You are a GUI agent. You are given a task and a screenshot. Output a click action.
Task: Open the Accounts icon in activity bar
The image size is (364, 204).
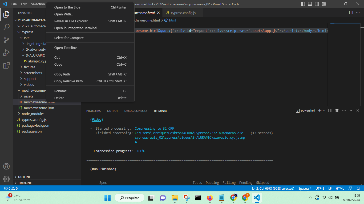pyautogui.click(x=6, y=166)
